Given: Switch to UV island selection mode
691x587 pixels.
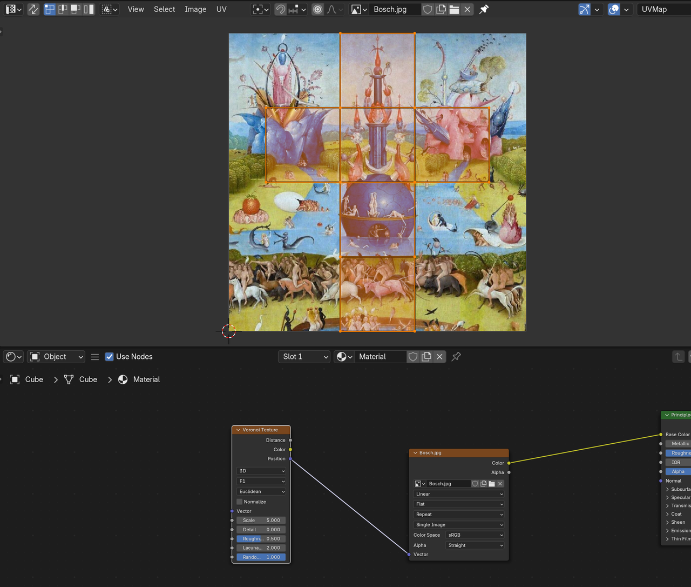Looking at the screenshot, I should [x=89, y=9].
